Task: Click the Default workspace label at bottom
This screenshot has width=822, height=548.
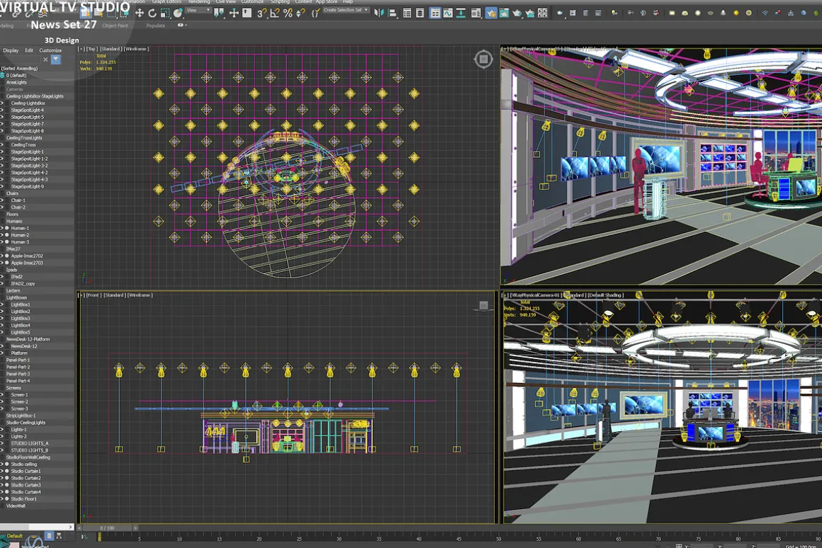Action: coord(15,536)
